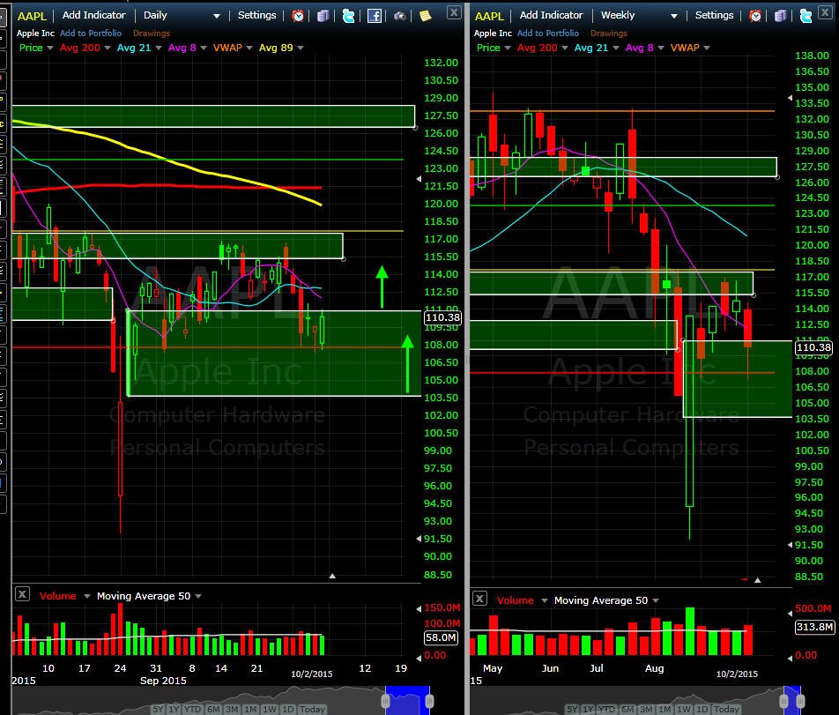Viewport: 839px width, 715px height.
Task: Open Settings on the Weekly chart
Action: coord(714,15)
